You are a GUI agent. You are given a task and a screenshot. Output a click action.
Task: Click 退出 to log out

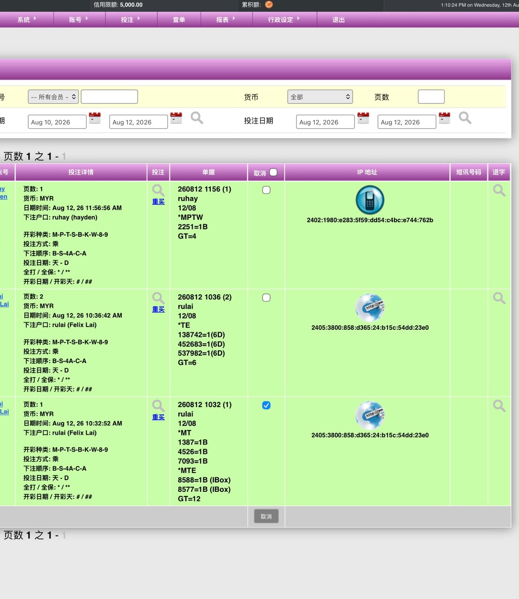(339, 20)
